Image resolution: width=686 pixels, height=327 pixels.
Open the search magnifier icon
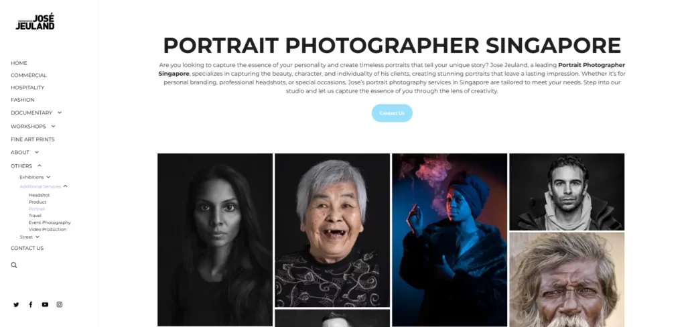[x=14, y=265]
